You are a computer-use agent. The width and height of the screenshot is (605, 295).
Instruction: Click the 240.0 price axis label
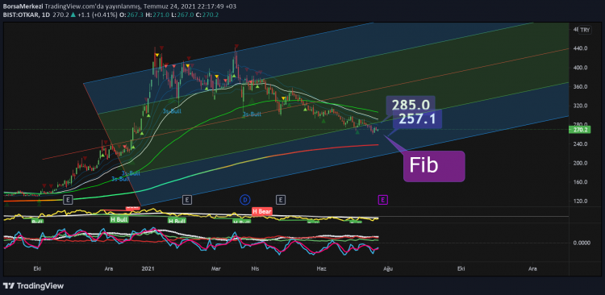pyautogui.click(x=580, y=144)
